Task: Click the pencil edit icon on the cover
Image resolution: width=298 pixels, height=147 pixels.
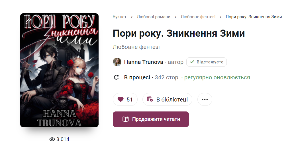Action: pos(28,21)
